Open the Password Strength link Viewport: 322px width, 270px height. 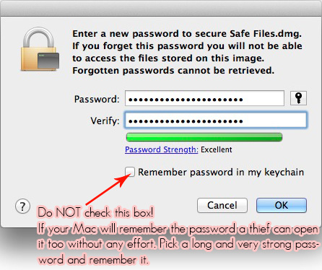click(162, 149)
